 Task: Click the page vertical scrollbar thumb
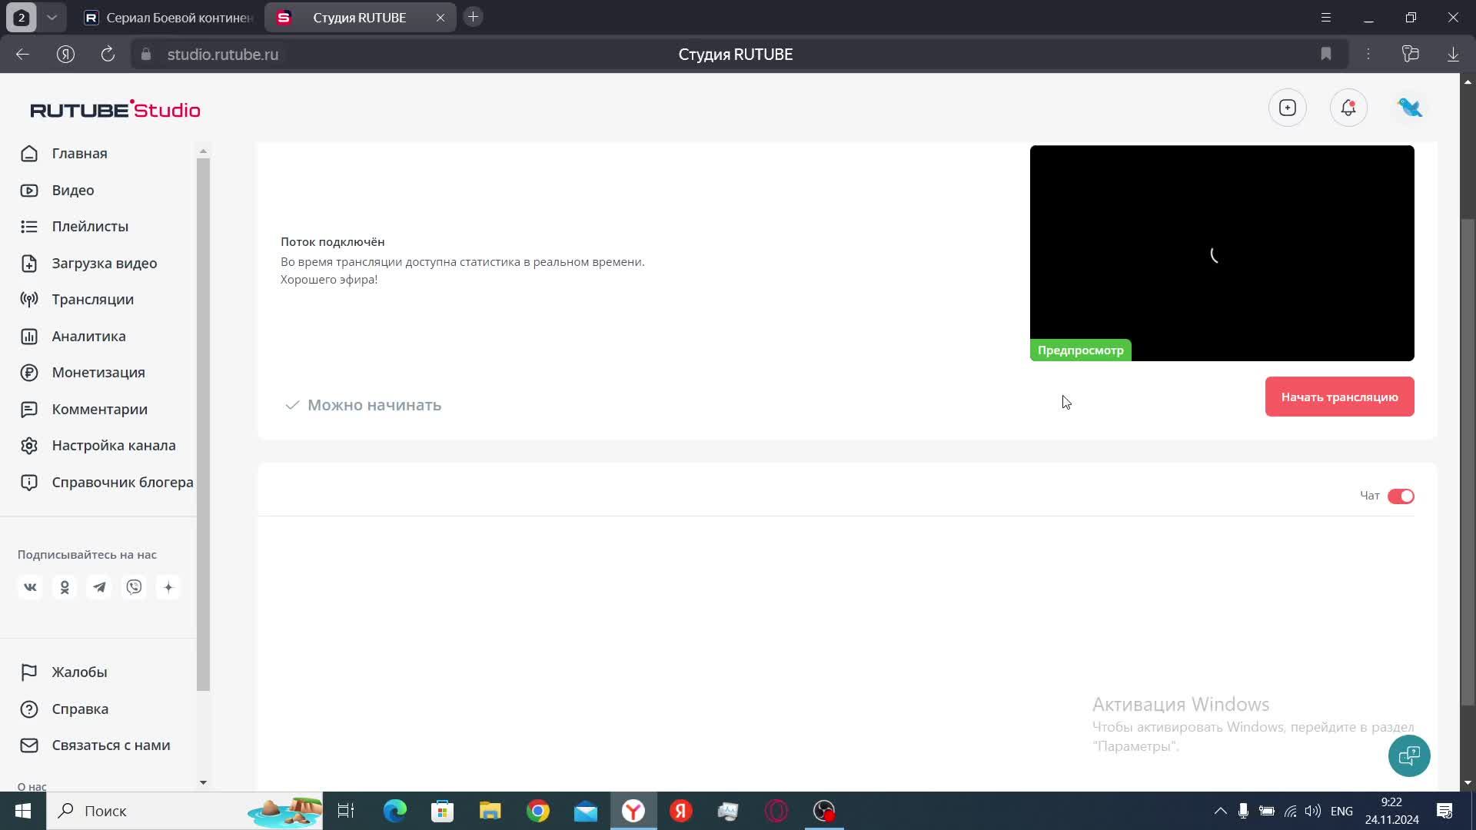point(1468,461)
